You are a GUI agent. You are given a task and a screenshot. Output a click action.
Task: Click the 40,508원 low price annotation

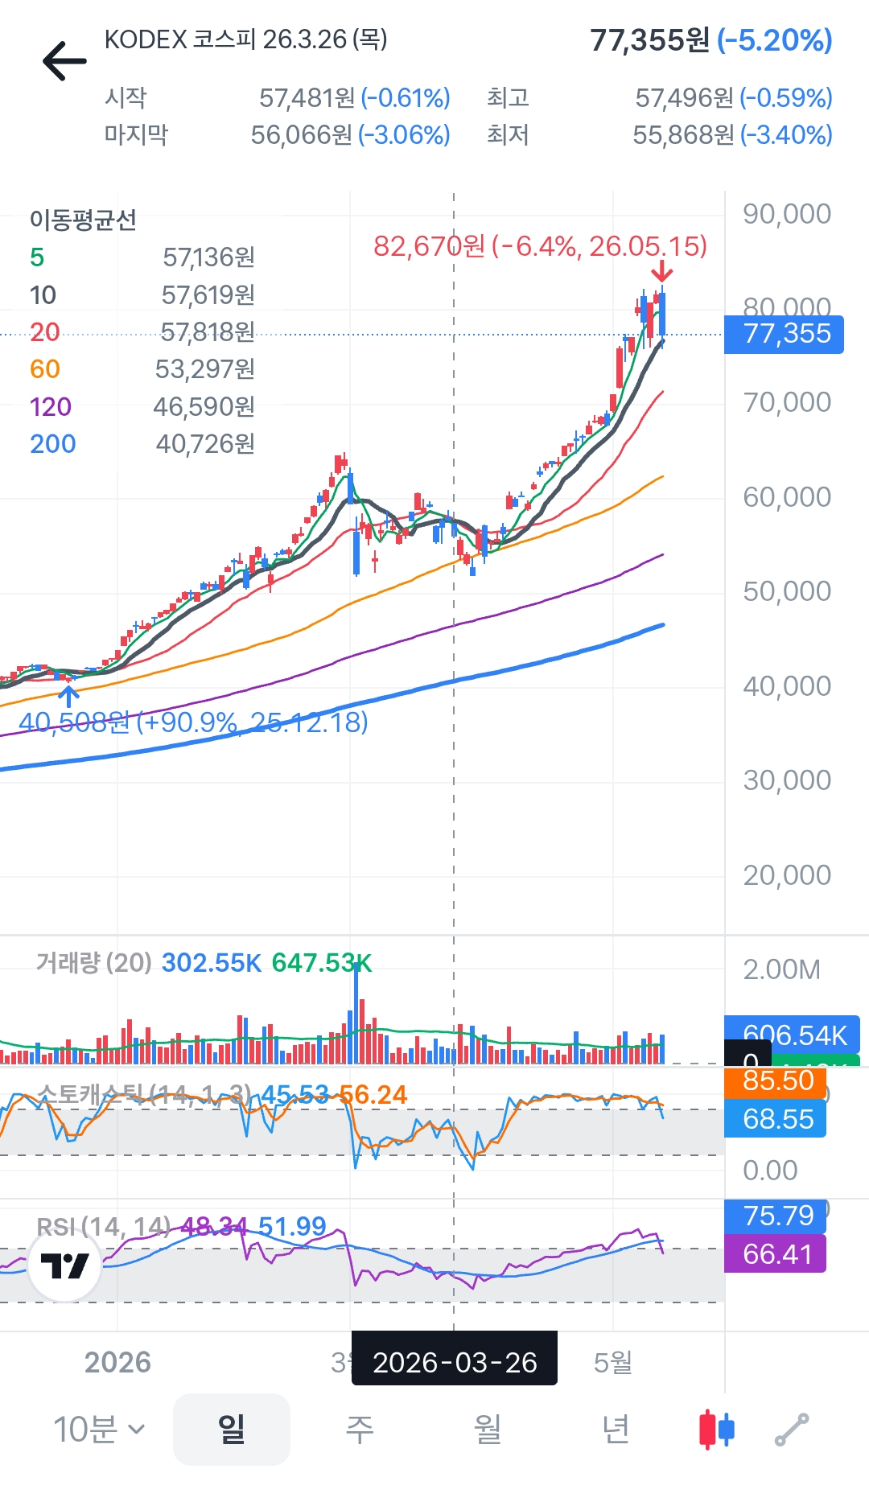pyautogui.click(x=193, y=722)
